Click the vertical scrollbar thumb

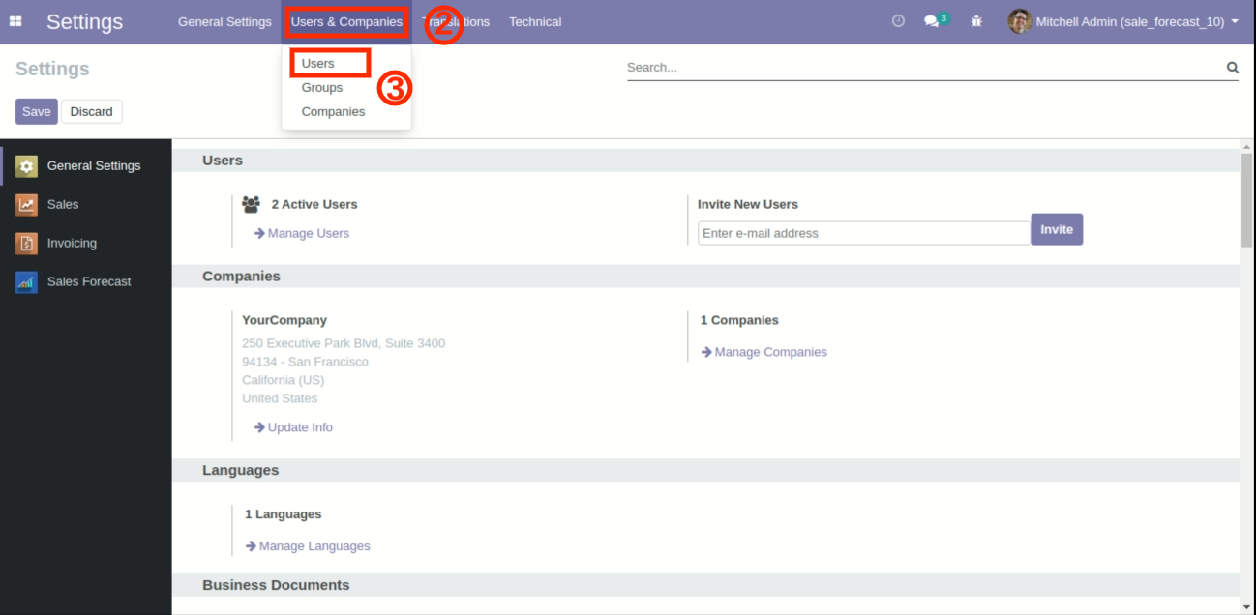coord(1247,199)
